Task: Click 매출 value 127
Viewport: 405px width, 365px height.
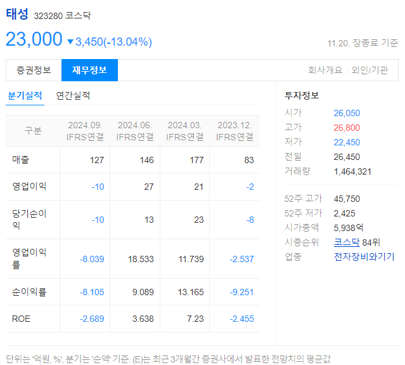Action: point(97,160)
